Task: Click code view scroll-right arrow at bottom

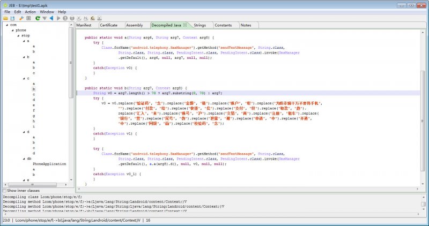Action: pos(418,189)
